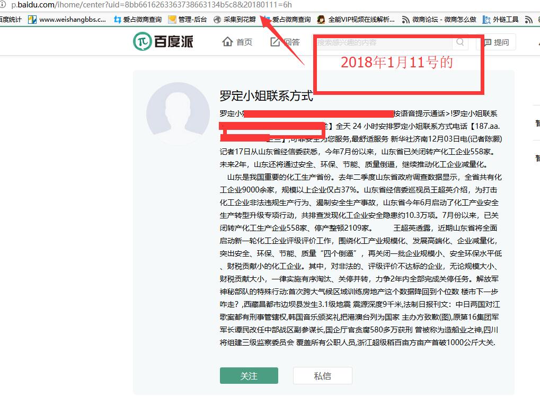
Task: Click the 提问 ask question button
Action: pos(496,42)
